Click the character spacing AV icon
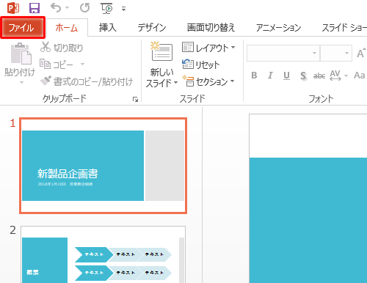 [335, 76]
